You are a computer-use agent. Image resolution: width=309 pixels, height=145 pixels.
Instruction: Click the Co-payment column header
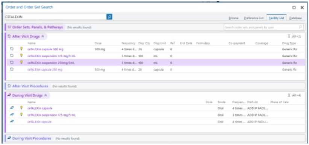pyautogui.click(x=237, y=43)
